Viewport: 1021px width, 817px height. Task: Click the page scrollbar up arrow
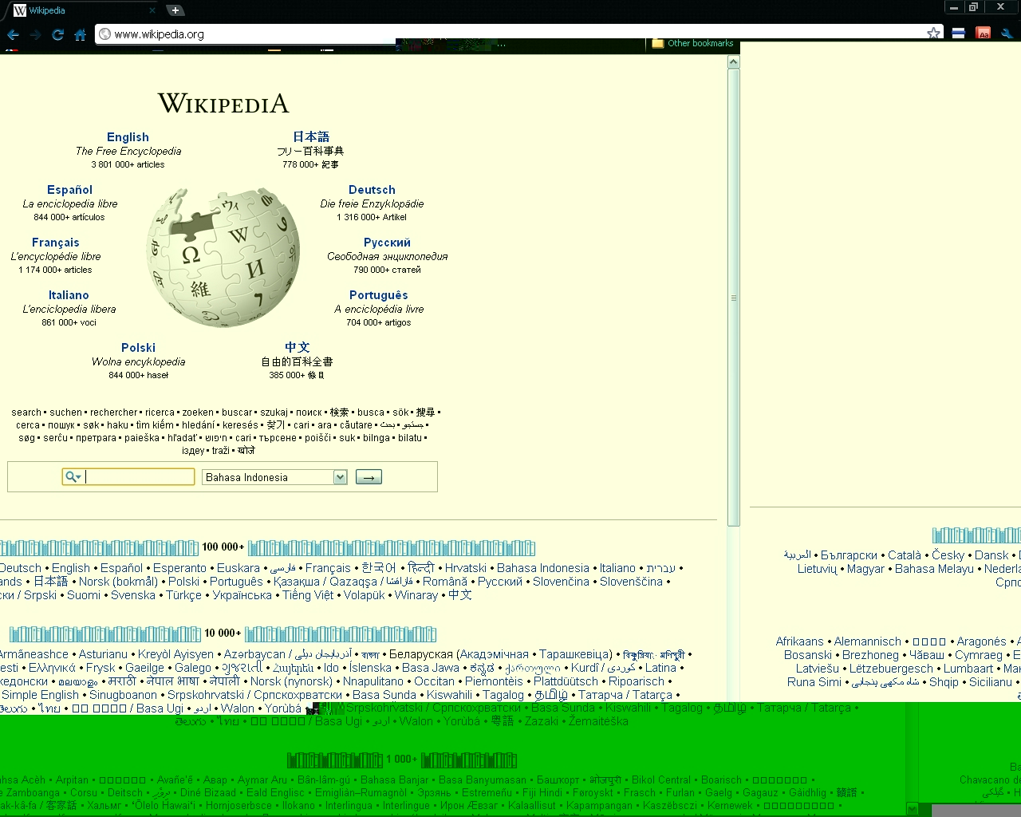[733, 62]
